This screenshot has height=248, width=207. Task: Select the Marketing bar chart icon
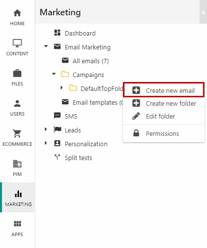point(18,194)
